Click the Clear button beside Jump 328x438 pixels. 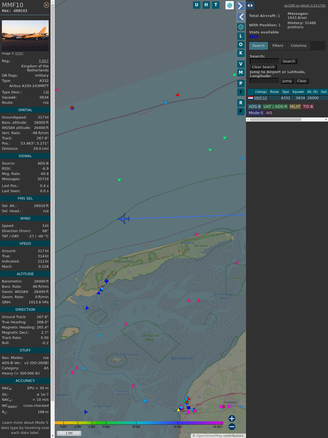(x=302, y=81)
